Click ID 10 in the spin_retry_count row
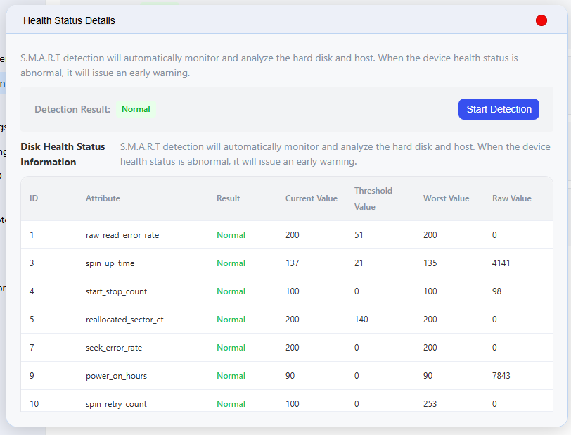 click(x=34, y=404)
